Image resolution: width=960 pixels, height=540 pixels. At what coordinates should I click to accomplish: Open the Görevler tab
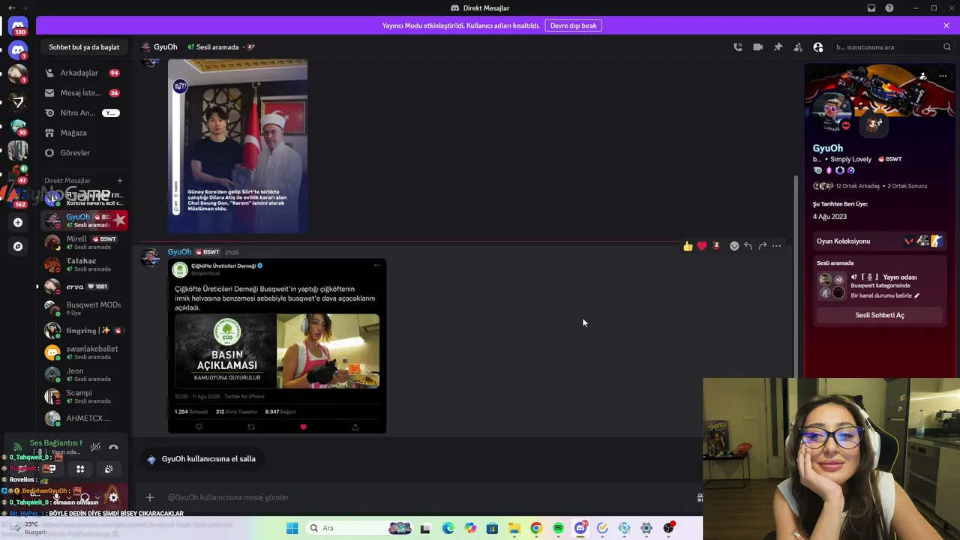(84, 153)
